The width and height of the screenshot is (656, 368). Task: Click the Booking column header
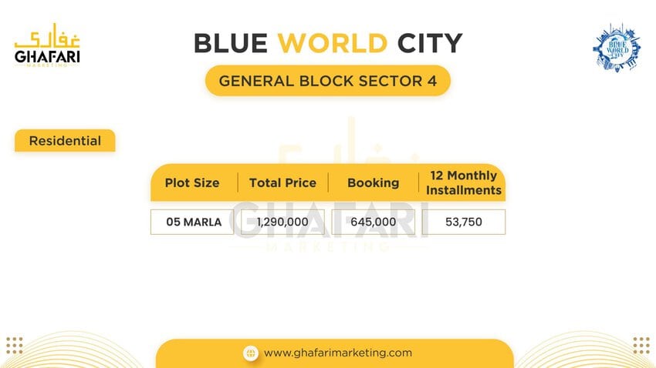(374, 182)
